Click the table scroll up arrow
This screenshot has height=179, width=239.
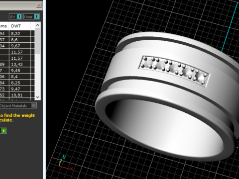pos(38,25)
